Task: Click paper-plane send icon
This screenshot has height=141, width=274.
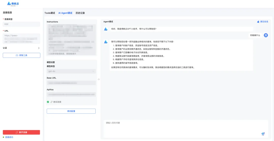Action: coord(263,134)
